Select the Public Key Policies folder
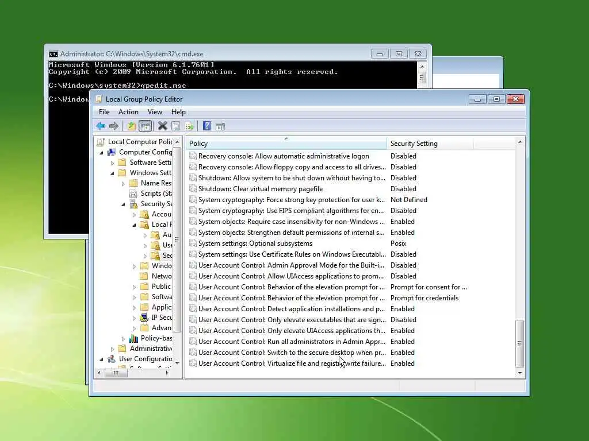The width and height of the screenshot is (589, 441). [161, 287]
